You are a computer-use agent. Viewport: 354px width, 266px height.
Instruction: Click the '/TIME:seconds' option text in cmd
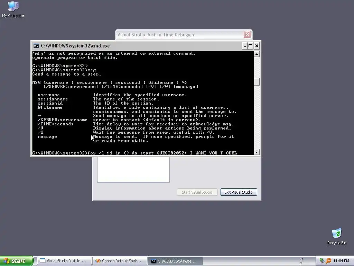pos(56,124)
